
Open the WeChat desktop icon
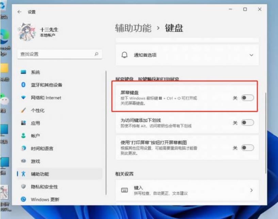4,99
